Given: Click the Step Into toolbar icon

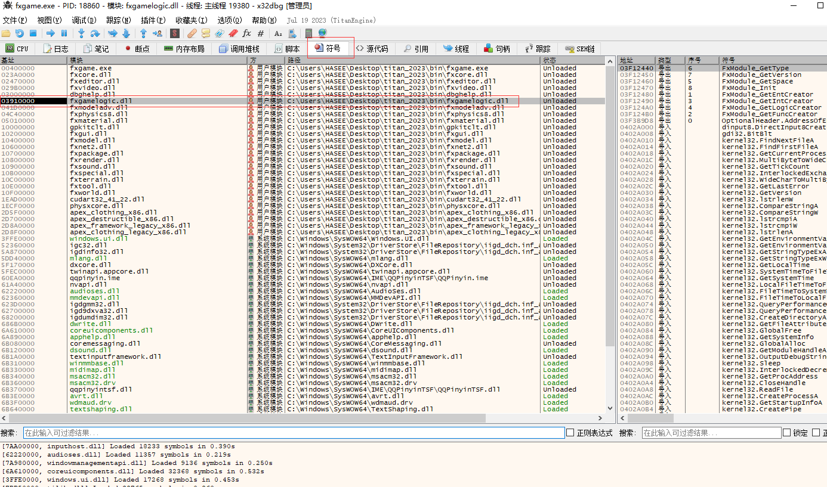Looking at the screenshot, I should [x=81, y=33].
